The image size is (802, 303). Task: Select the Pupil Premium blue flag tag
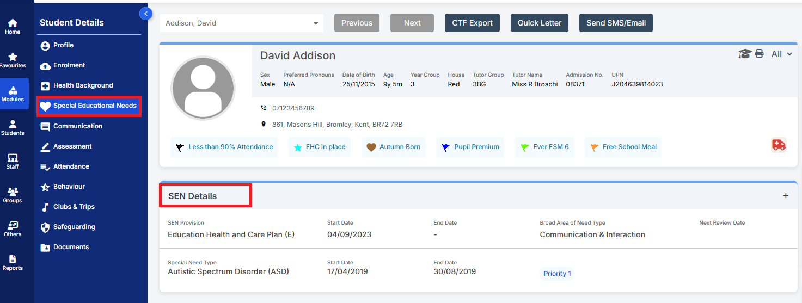tap(470, 147)
